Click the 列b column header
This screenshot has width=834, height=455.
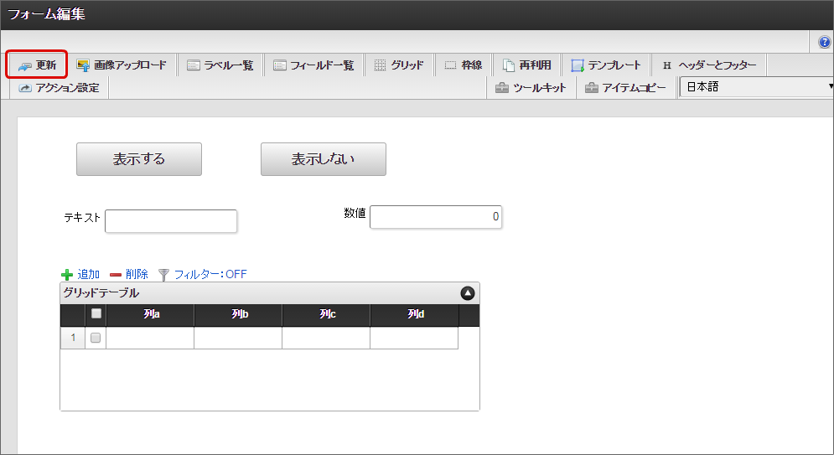[239, 315]
